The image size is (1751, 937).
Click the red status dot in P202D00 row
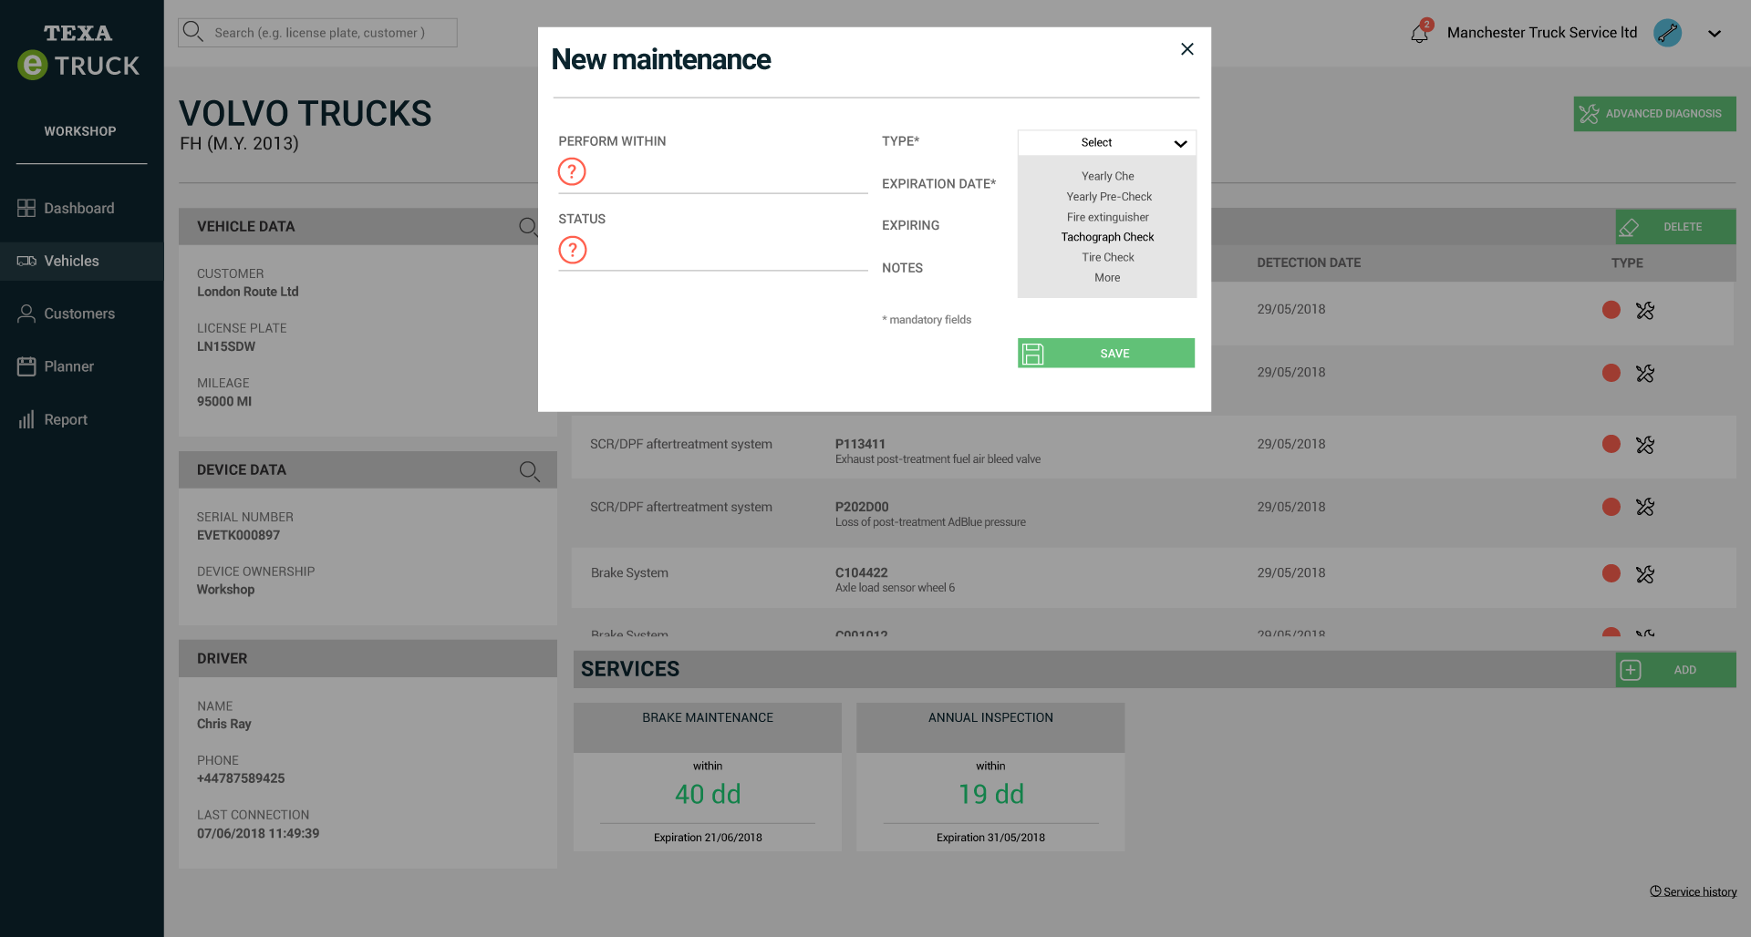pos(1611,507)
